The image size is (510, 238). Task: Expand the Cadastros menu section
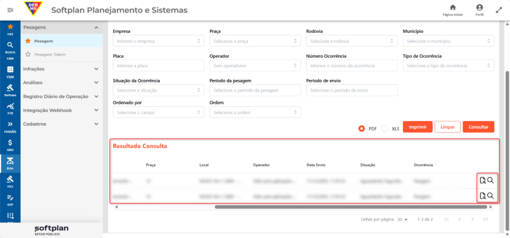click(61, 124)
